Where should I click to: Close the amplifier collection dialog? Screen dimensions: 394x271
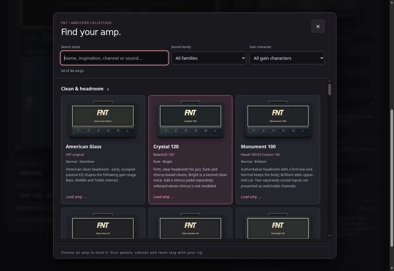[x=318, y=26]
